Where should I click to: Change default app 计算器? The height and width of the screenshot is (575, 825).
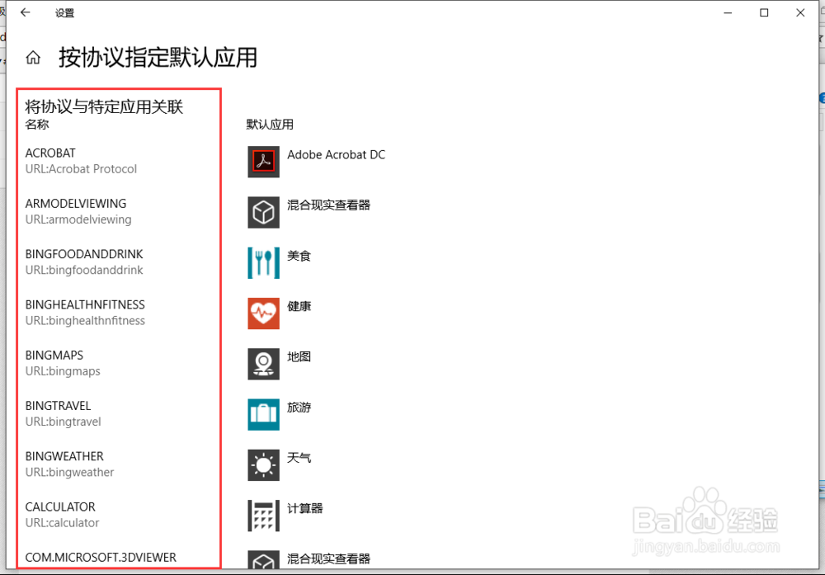(x=305, y=508)
